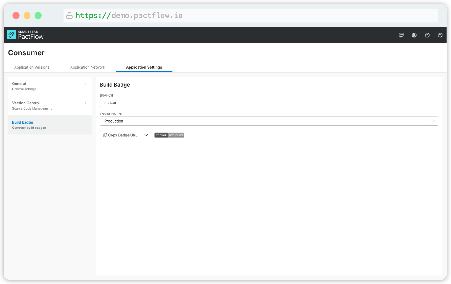451x284 pixels.
Task: Click the red close window button
Action: [16, 16]
